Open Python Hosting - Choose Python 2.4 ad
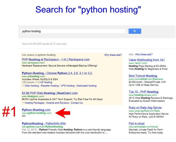The height and width of the screenshot is (142, 176). point(57,73)
